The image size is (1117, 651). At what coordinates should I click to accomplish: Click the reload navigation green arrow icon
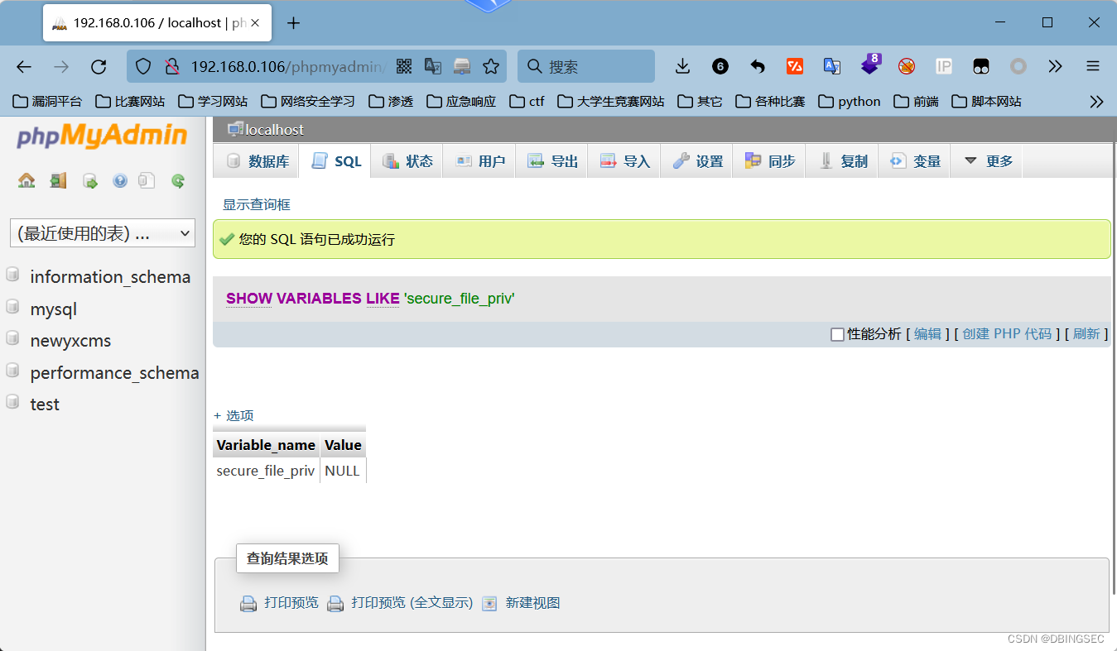tap(178, 180)
